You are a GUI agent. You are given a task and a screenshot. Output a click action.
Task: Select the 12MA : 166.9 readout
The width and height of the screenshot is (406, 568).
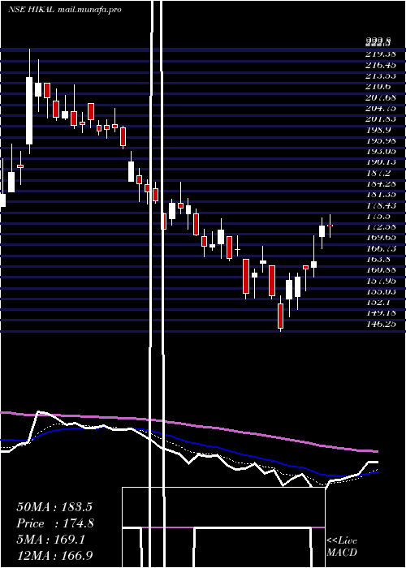[x=54, y=556]
